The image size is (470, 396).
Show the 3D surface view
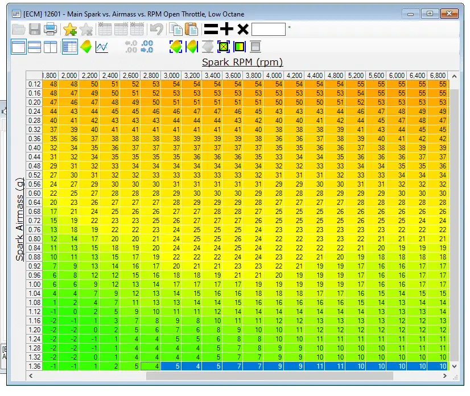coord(86,47)
